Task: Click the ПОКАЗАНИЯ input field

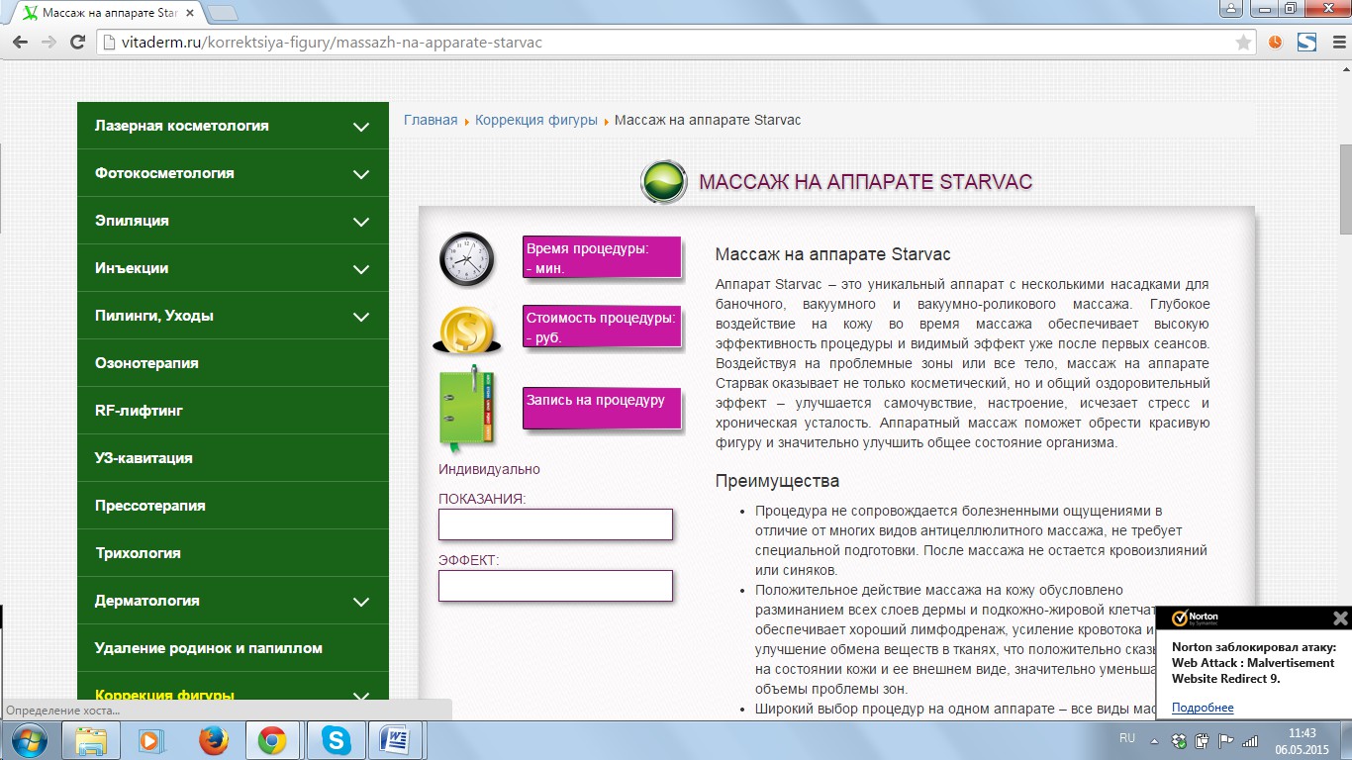Action: coord(555,524)
